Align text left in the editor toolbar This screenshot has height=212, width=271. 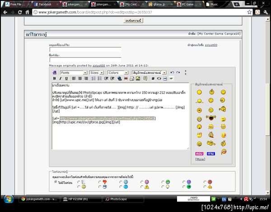pyautogui.click(x=74, y=79)
